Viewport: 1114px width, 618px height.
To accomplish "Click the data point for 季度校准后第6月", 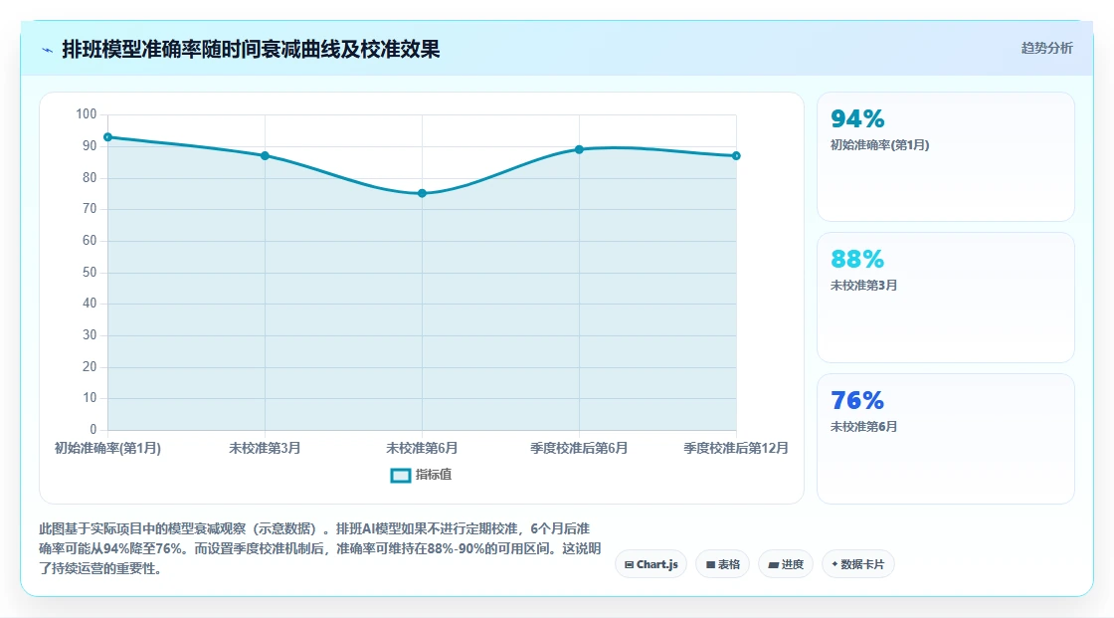I will pyautogui.click(x=579, y=149).
